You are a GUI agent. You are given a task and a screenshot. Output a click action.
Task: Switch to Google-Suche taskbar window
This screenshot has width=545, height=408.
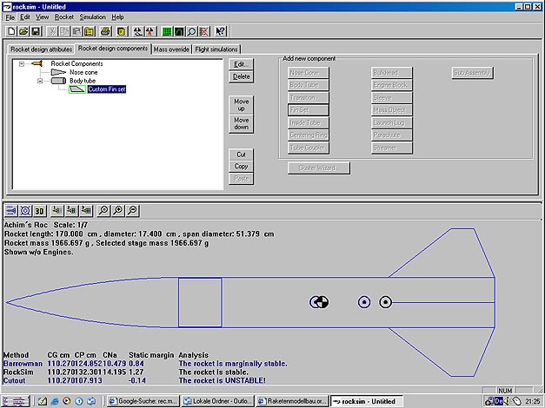(143, 401)
